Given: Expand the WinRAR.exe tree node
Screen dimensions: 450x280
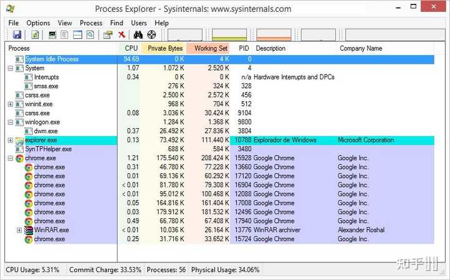Looking at the screenshot, I should pyautogui.click(x=19, y=230).
